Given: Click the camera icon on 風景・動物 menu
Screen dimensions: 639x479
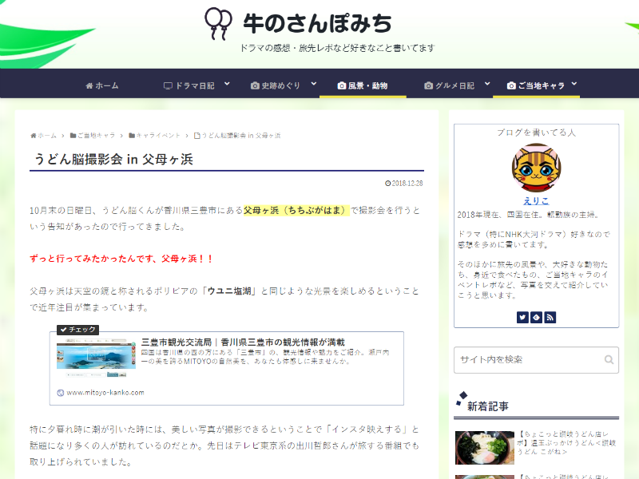Looking at the screenshot, I should pos(341,84).
